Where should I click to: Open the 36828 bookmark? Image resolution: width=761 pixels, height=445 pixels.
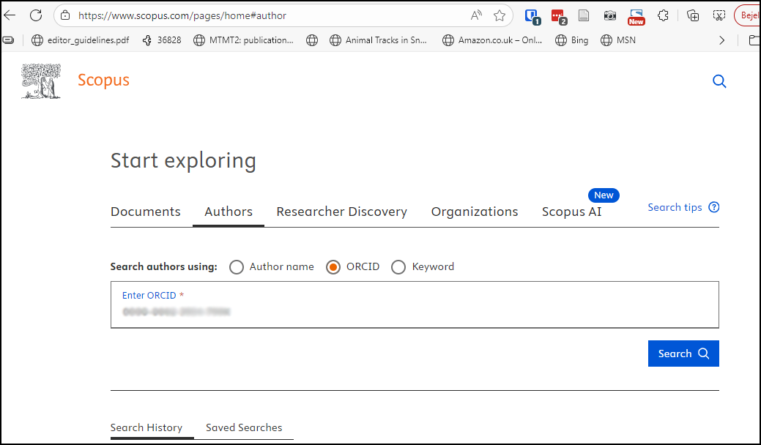coord(162,40)
